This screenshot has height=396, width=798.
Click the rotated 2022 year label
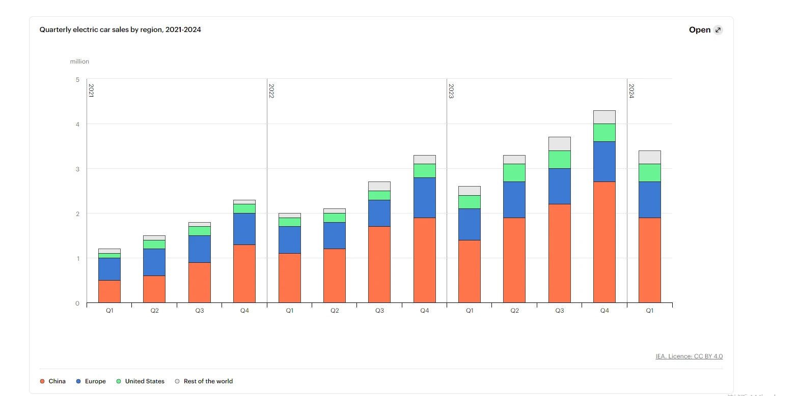[271, 90]
